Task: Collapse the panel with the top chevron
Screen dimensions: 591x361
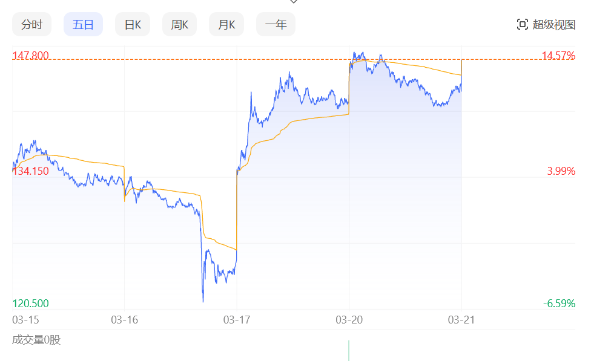Action: (294, 2)
